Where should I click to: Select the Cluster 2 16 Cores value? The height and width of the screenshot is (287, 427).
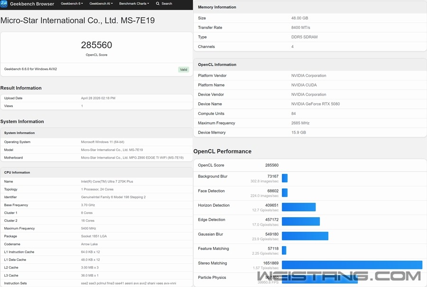click(x=87, y=220)
